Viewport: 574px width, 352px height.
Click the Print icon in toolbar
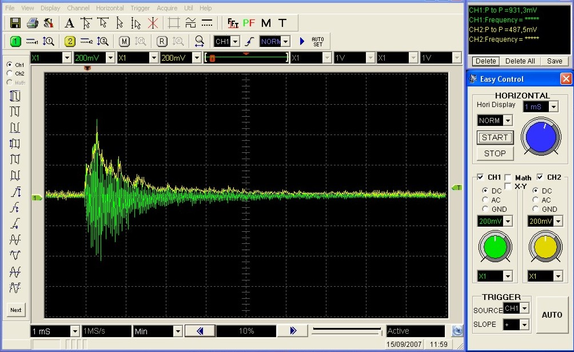[32, 23]
